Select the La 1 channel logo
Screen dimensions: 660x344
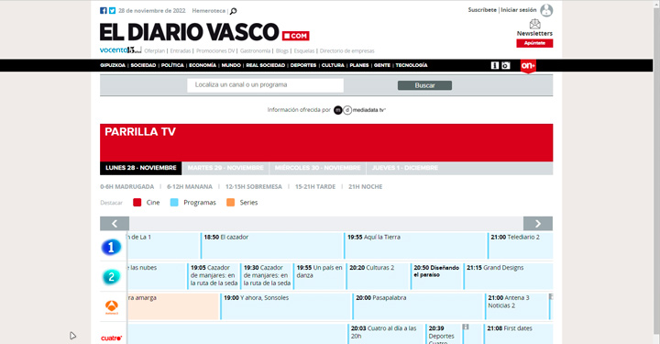(111, 247)
